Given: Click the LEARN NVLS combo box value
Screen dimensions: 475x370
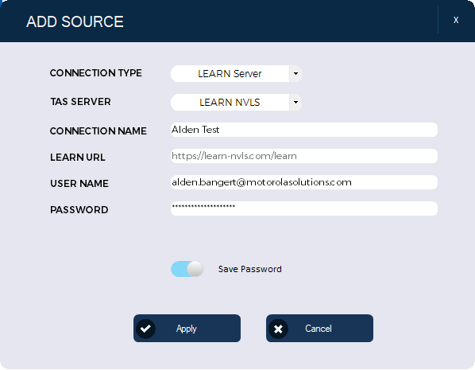Looking at the screenshot, I should tap(230, 103).
